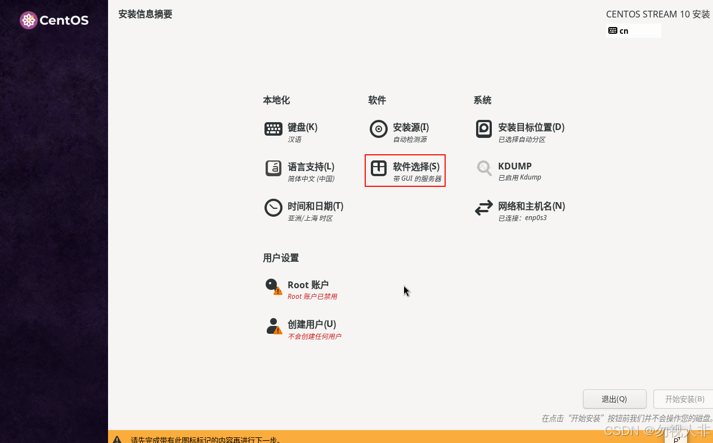Click the '系统' section heading
Viewport: 713px width, 443px height.
[482, 100]
